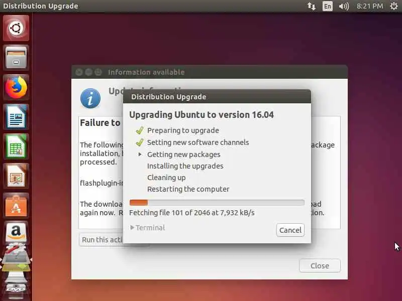The image size is (402, 301).
Task: Launch Firefox web browser
Action: coord(16,87)
